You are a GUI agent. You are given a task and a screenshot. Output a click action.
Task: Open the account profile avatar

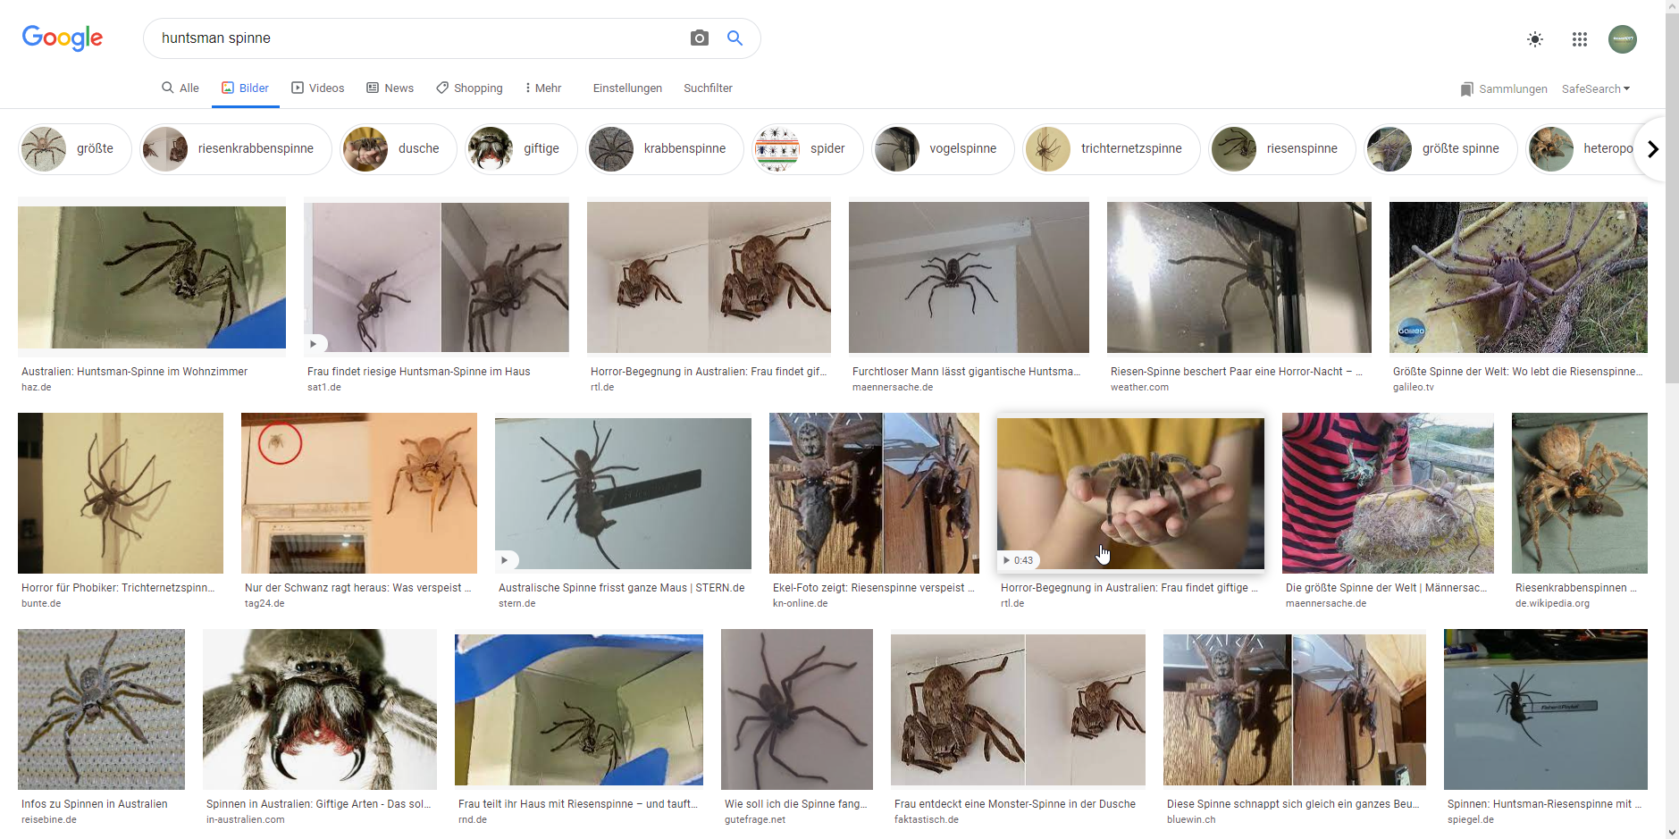(x=1622, y=39)
